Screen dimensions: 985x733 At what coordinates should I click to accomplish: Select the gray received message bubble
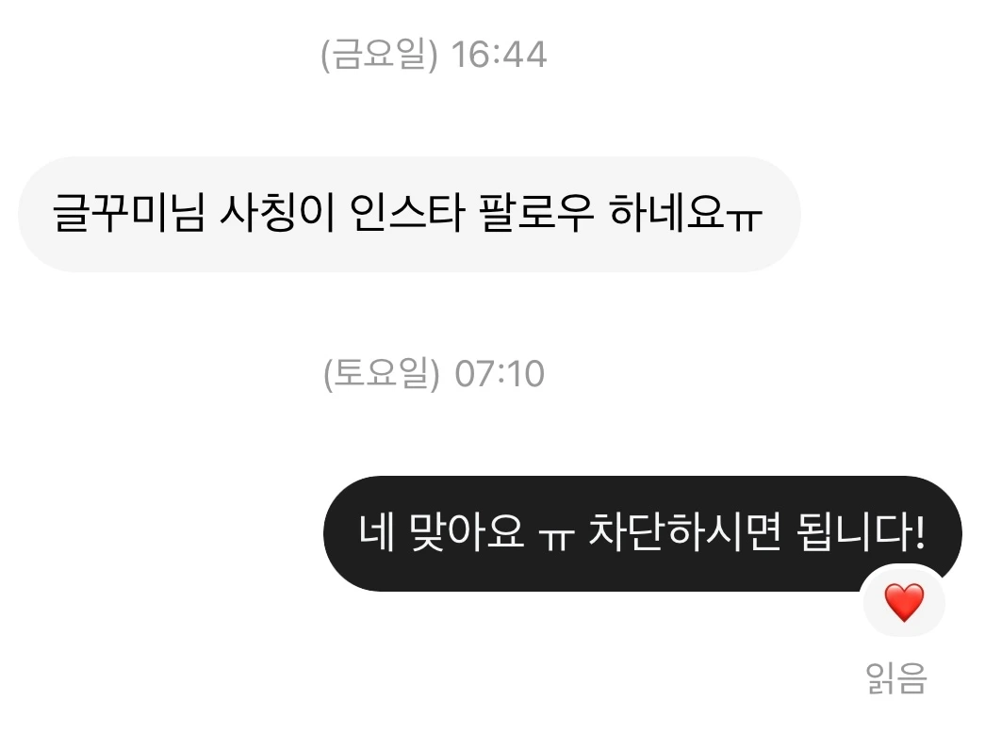click(x=409, y=214)
